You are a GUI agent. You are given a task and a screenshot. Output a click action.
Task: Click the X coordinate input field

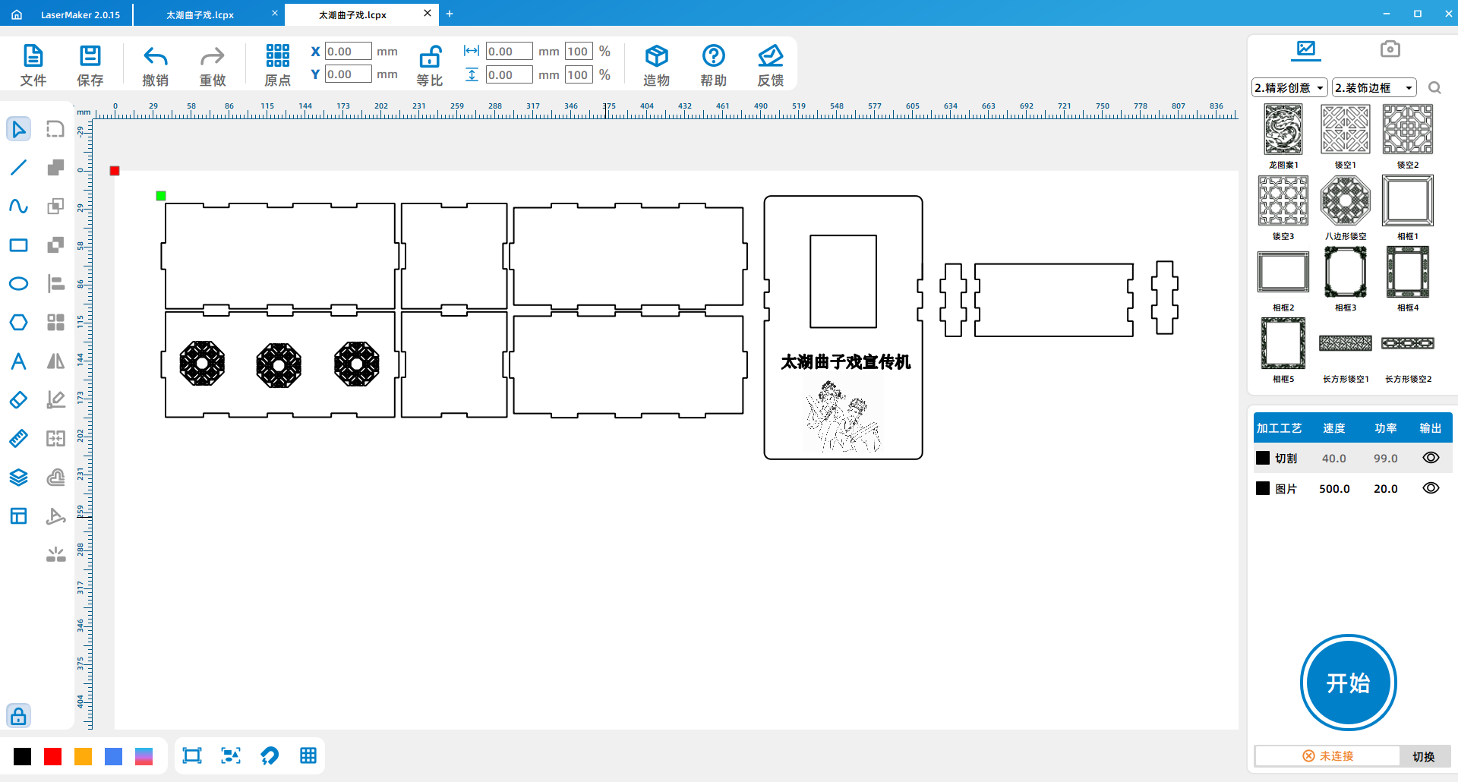point(349,52)
